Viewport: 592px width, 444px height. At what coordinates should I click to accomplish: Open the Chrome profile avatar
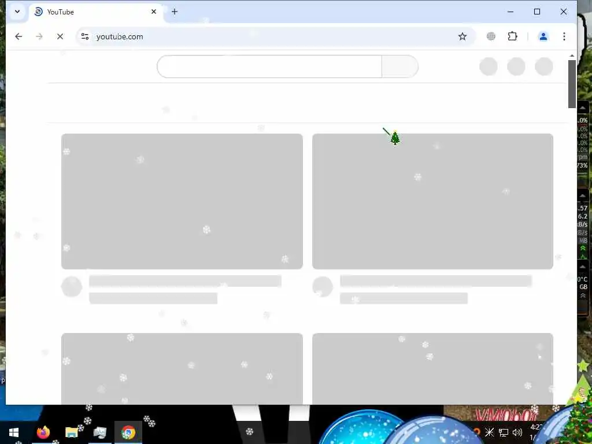coord(543,36)
